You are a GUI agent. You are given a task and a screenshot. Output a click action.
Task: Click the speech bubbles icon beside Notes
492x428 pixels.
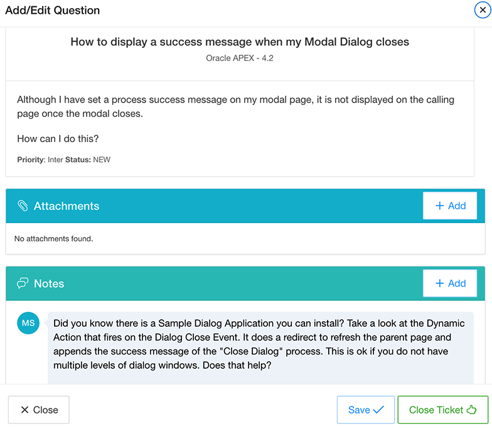23,283
